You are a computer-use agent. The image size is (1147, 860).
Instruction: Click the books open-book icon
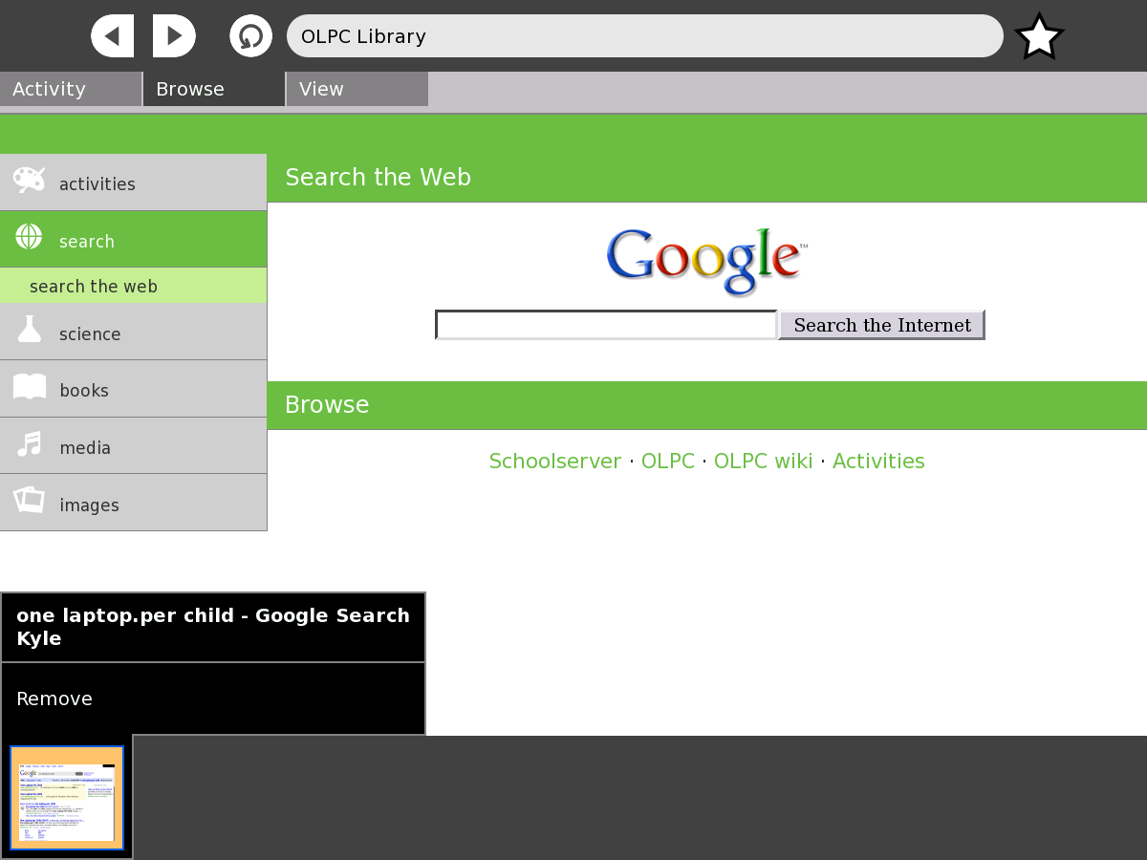pyautogui.click(x=29, y=388)
